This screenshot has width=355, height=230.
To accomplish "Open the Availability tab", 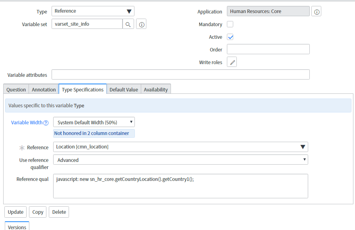I will (156, 89).
